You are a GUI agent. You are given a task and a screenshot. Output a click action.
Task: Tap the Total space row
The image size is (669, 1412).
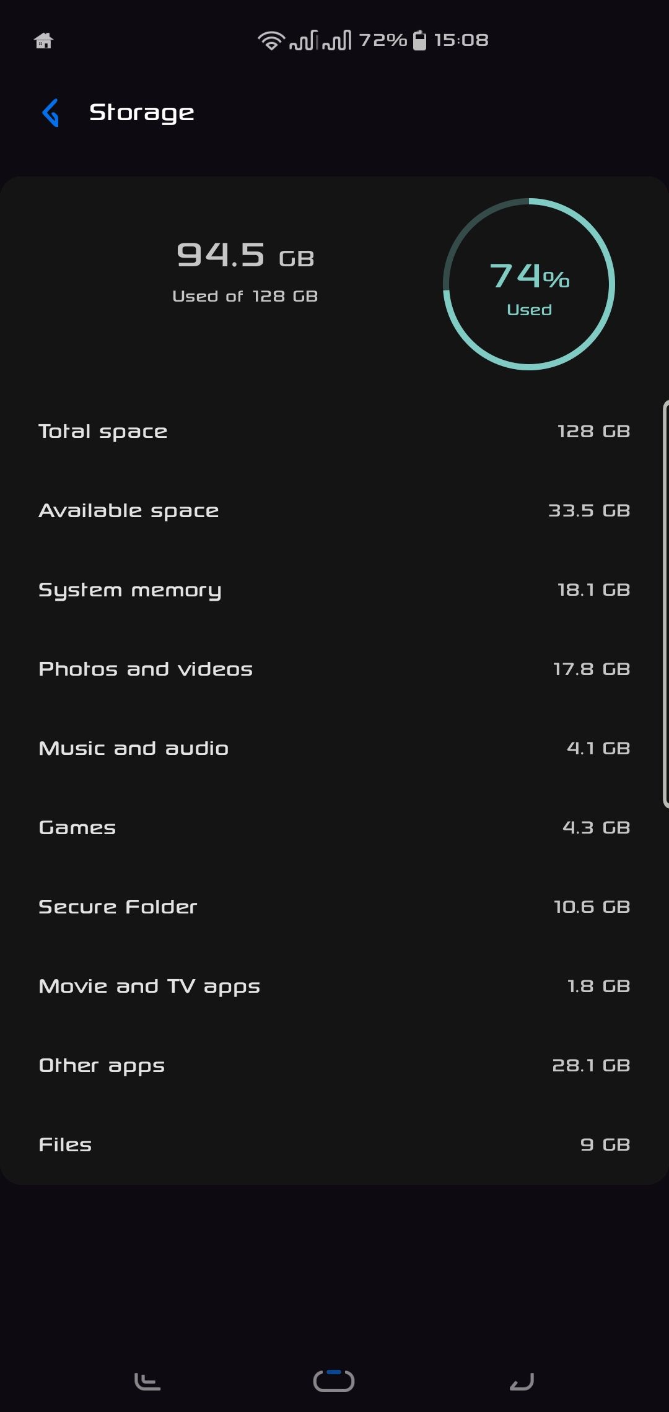click(x=334, y=431)
